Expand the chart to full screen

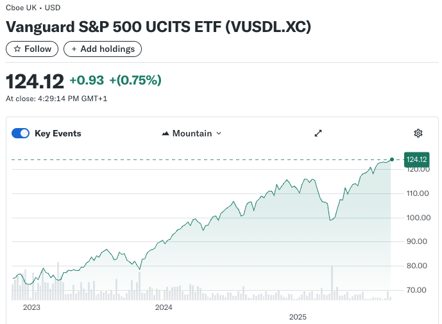[x=318, y=133]
